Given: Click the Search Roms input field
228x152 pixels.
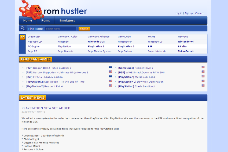Looking at the screenshot, I should [61, 29].
